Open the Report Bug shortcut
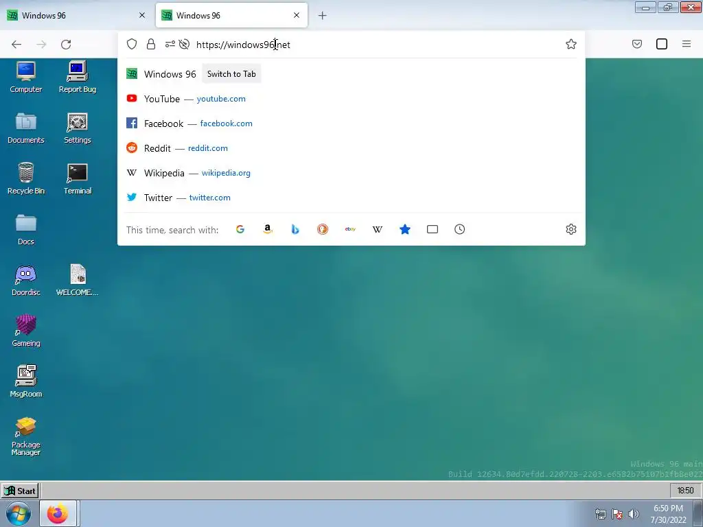Screen dimensions: 703x527 77,77
